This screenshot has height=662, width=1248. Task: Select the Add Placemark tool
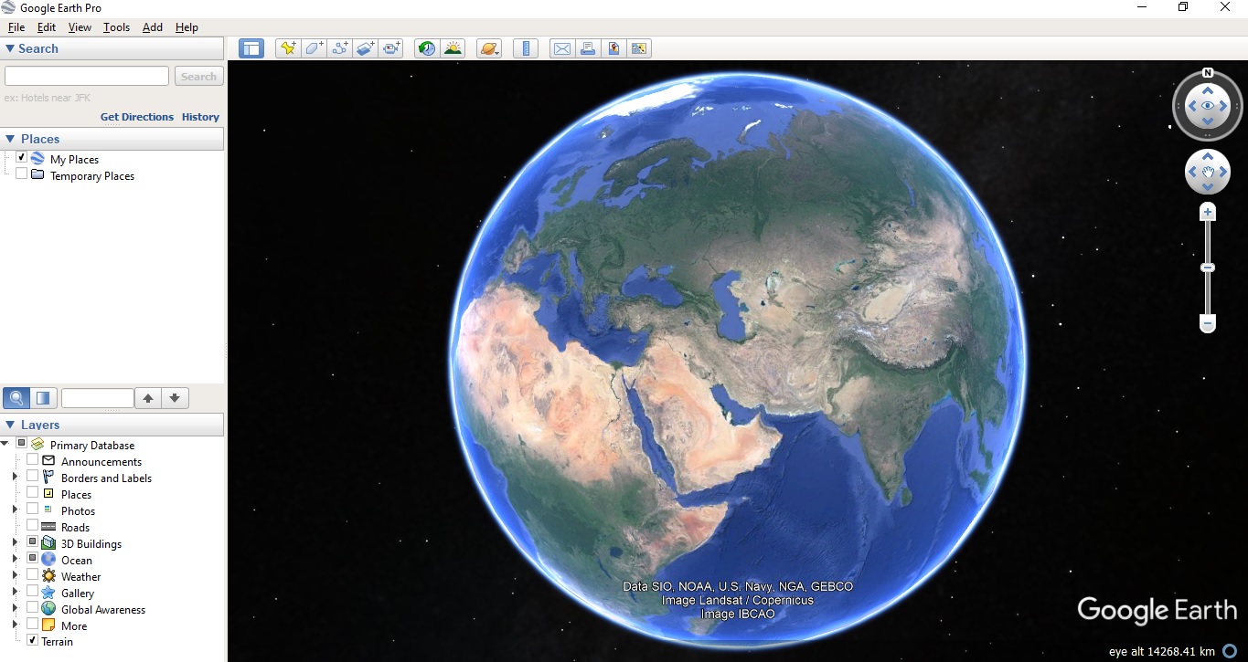[287, 47]
